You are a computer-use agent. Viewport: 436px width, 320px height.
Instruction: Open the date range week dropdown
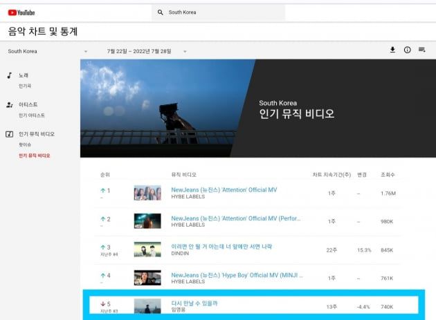pos(185,52)
